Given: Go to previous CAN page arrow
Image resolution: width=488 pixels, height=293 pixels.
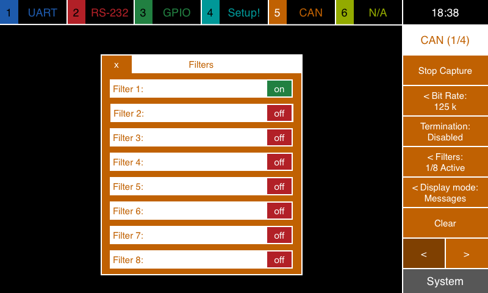Looking at the screenshot, I should [424, 253].
